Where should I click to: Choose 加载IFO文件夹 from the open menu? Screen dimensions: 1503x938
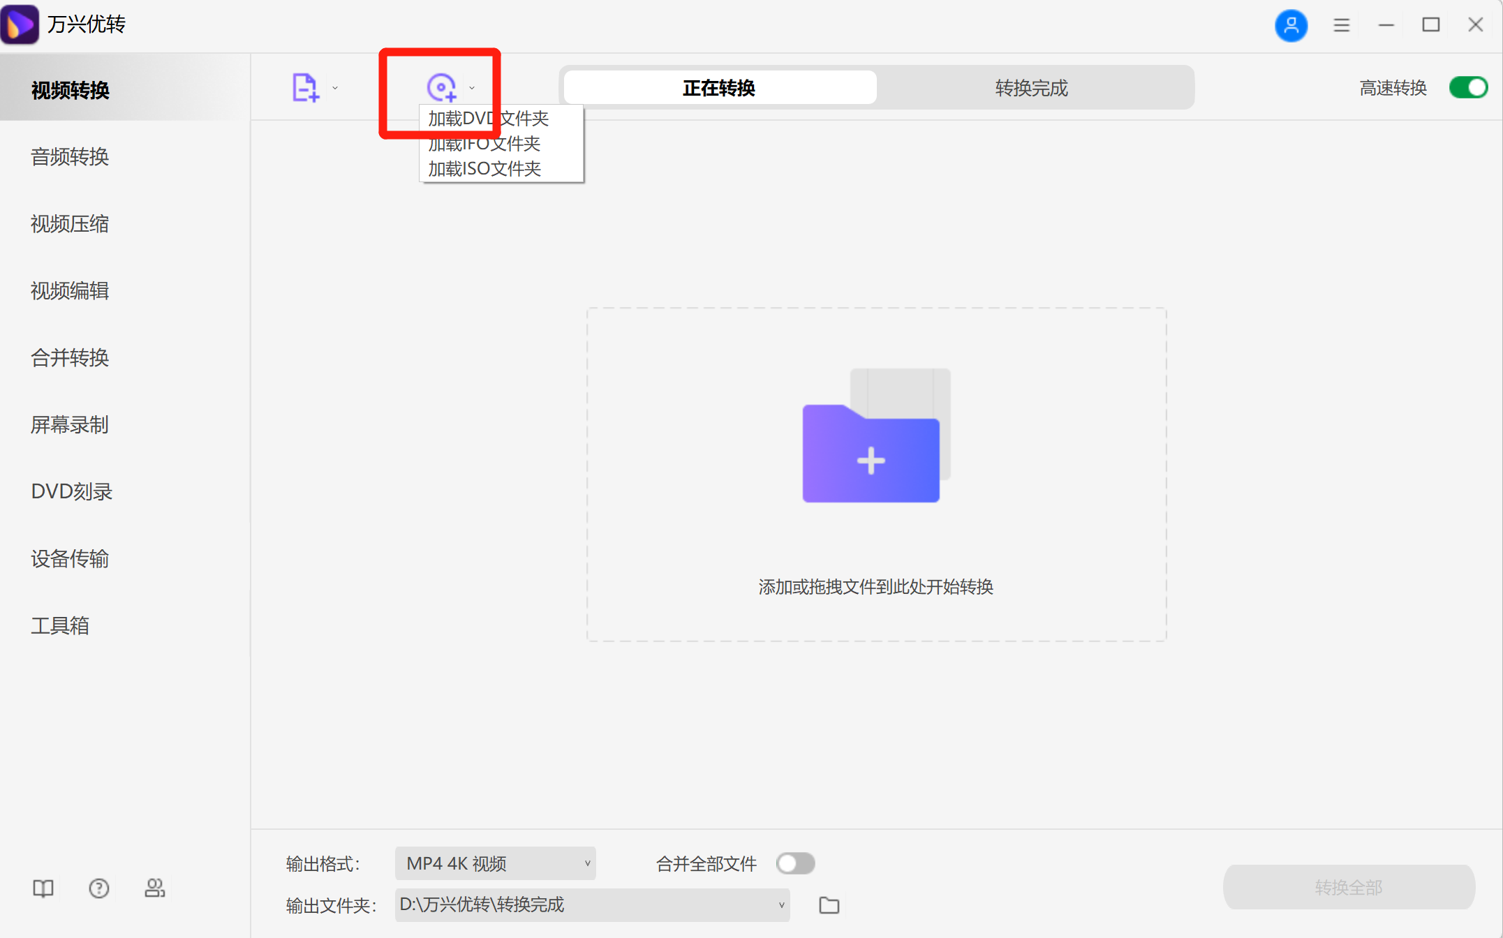click(x=483, y=143)
